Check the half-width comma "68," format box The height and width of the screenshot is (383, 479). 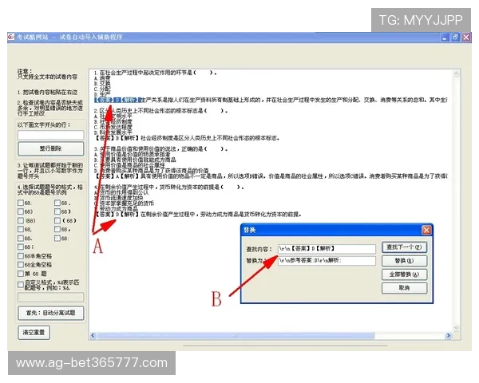(21, 229)
